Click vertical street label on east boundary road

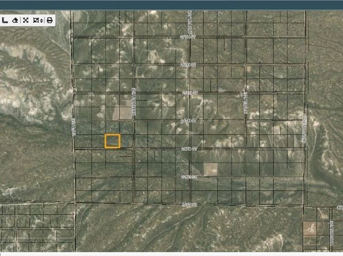(x=304, y=129)
